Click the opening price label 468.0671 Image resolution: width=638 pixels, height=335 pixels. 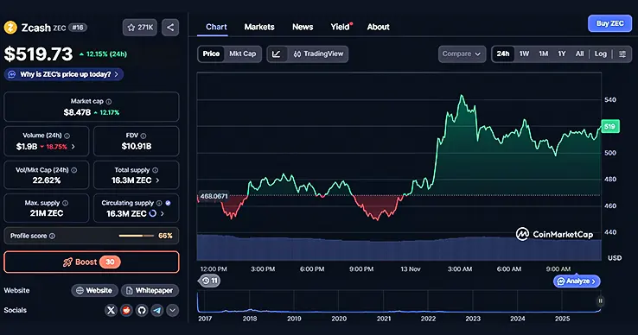(214, 197)
